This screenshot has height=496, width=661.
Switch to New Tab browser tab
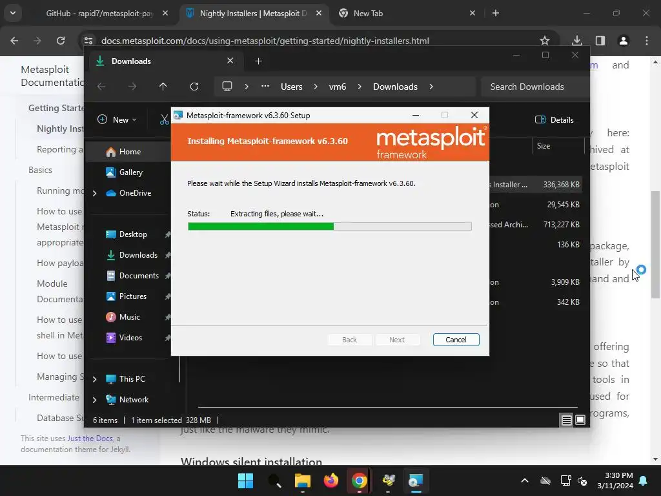368,14
